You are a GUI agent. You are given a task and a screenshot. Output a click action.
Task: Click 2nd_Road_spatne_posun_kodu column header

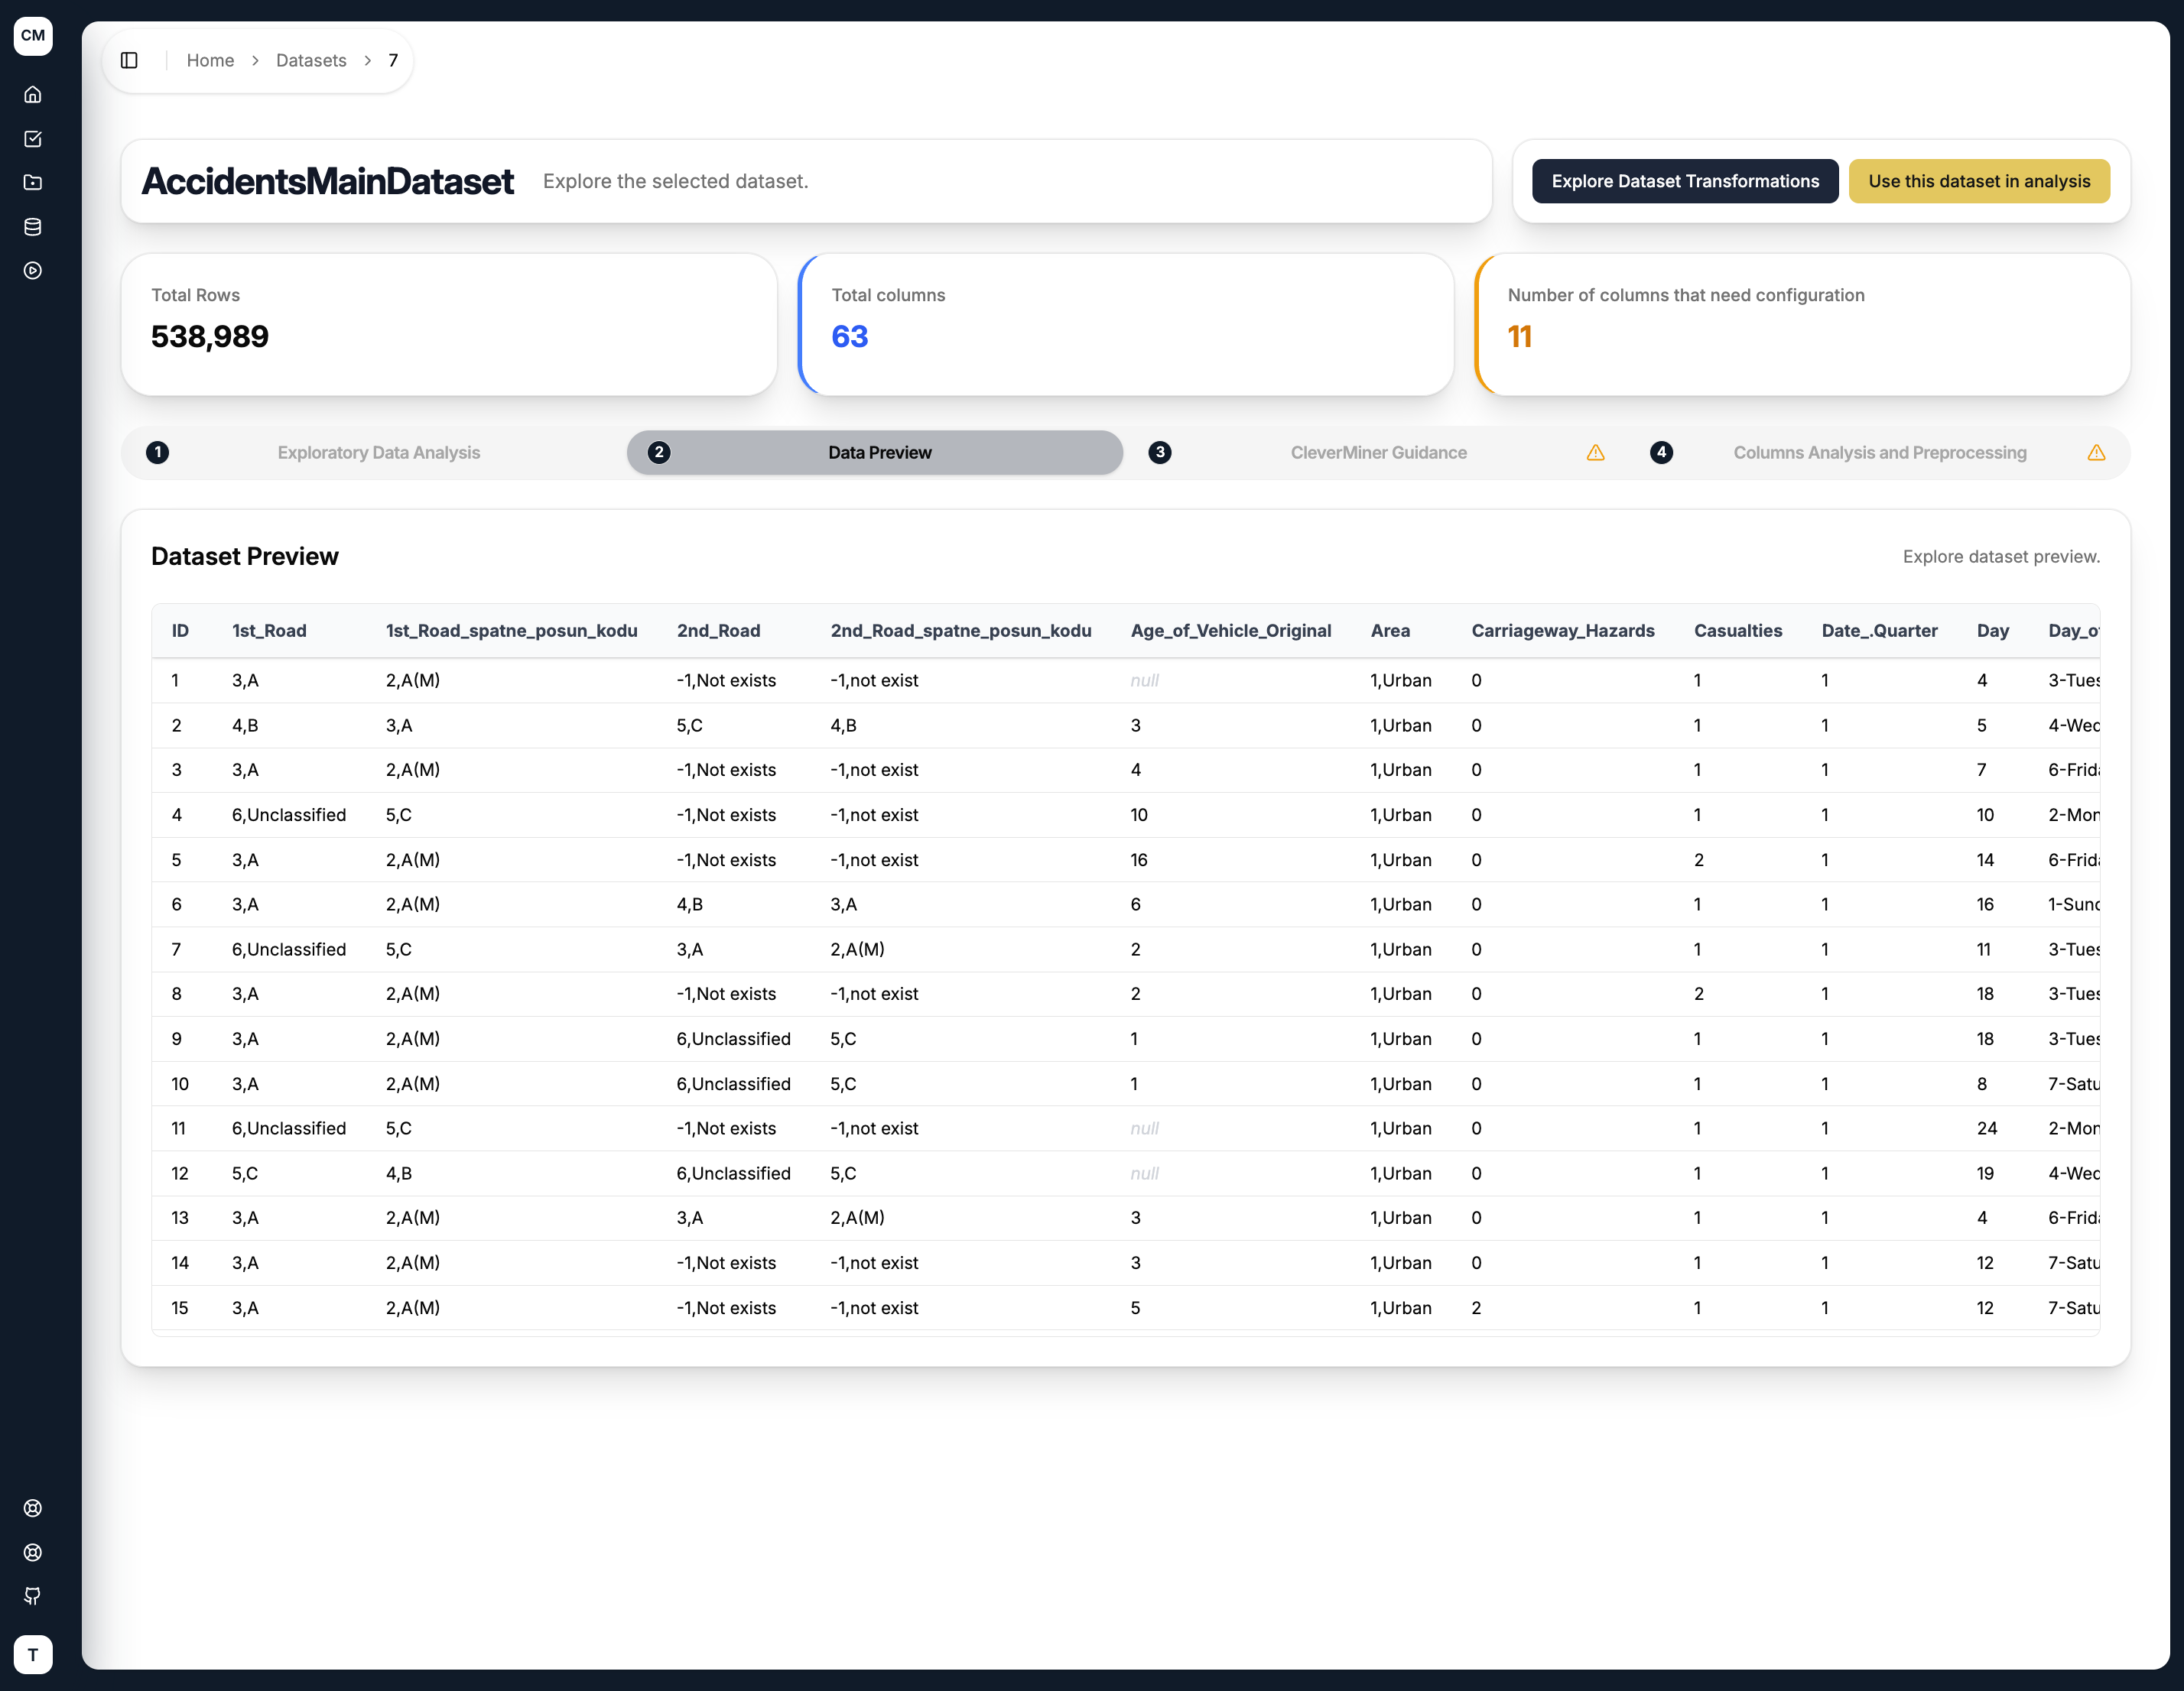coord(960,631)
